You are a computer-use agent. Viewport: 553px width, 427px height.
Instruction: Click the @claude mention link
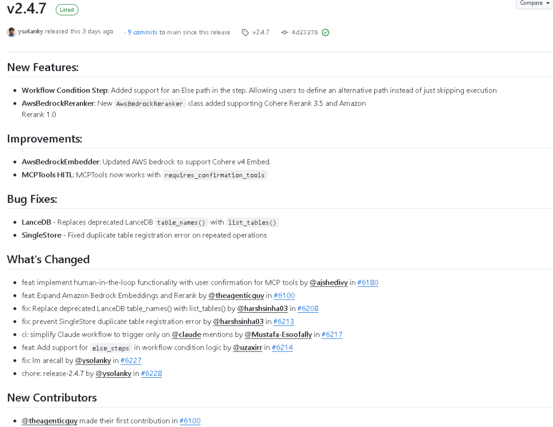(186, 335)
